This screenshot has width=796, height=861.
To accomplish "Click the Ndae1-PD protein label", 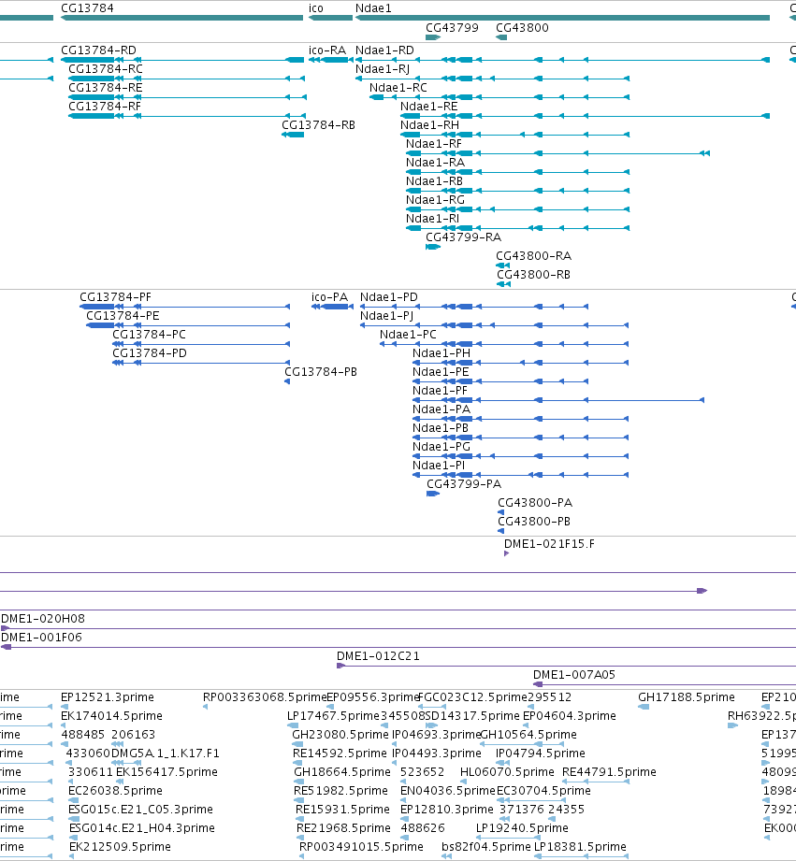I will [x=389, y=297].
